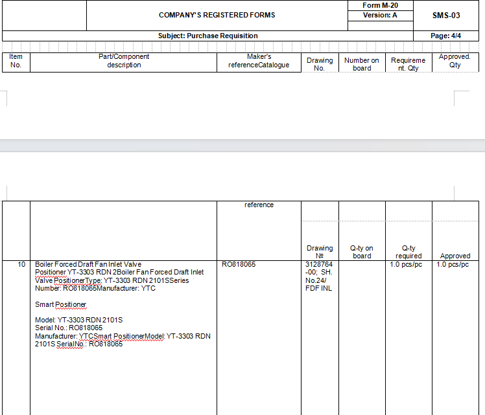Viewport: 485px width, 415px height.
Task: Click the "Number on board" column header
Action: point(362,64)
